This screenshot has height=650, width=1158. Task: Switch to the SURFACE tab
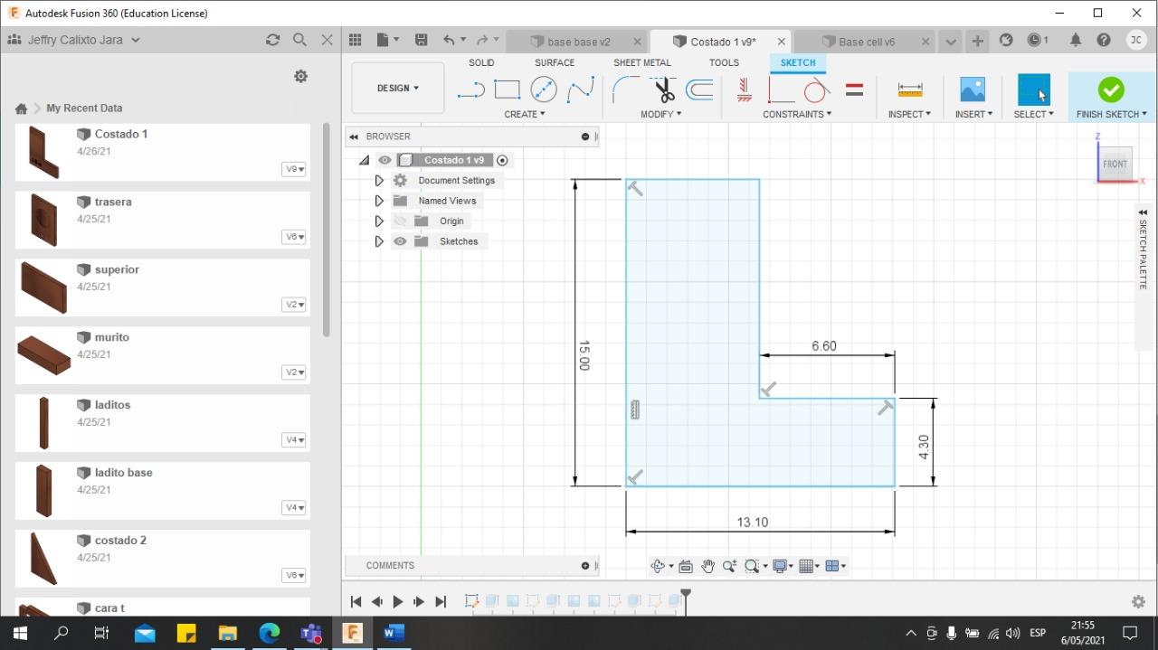pos(555,62)
